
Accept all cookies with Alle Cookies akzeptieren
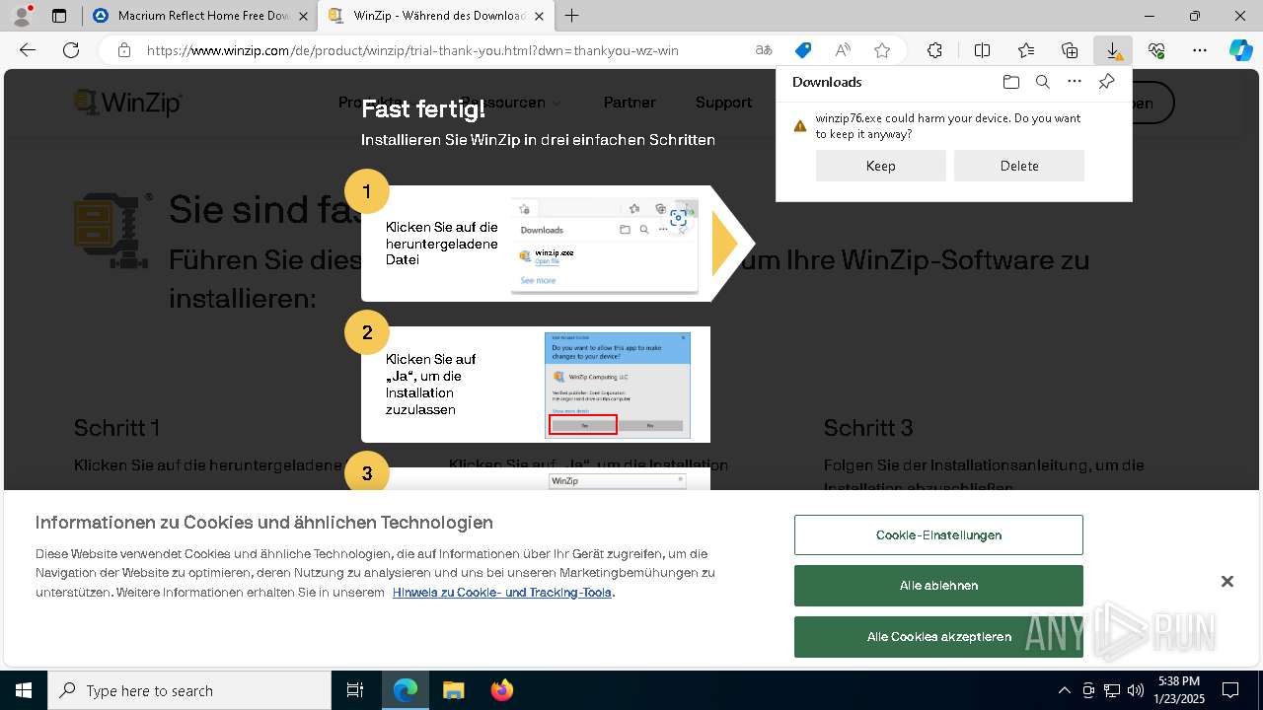tap(938, 637)
